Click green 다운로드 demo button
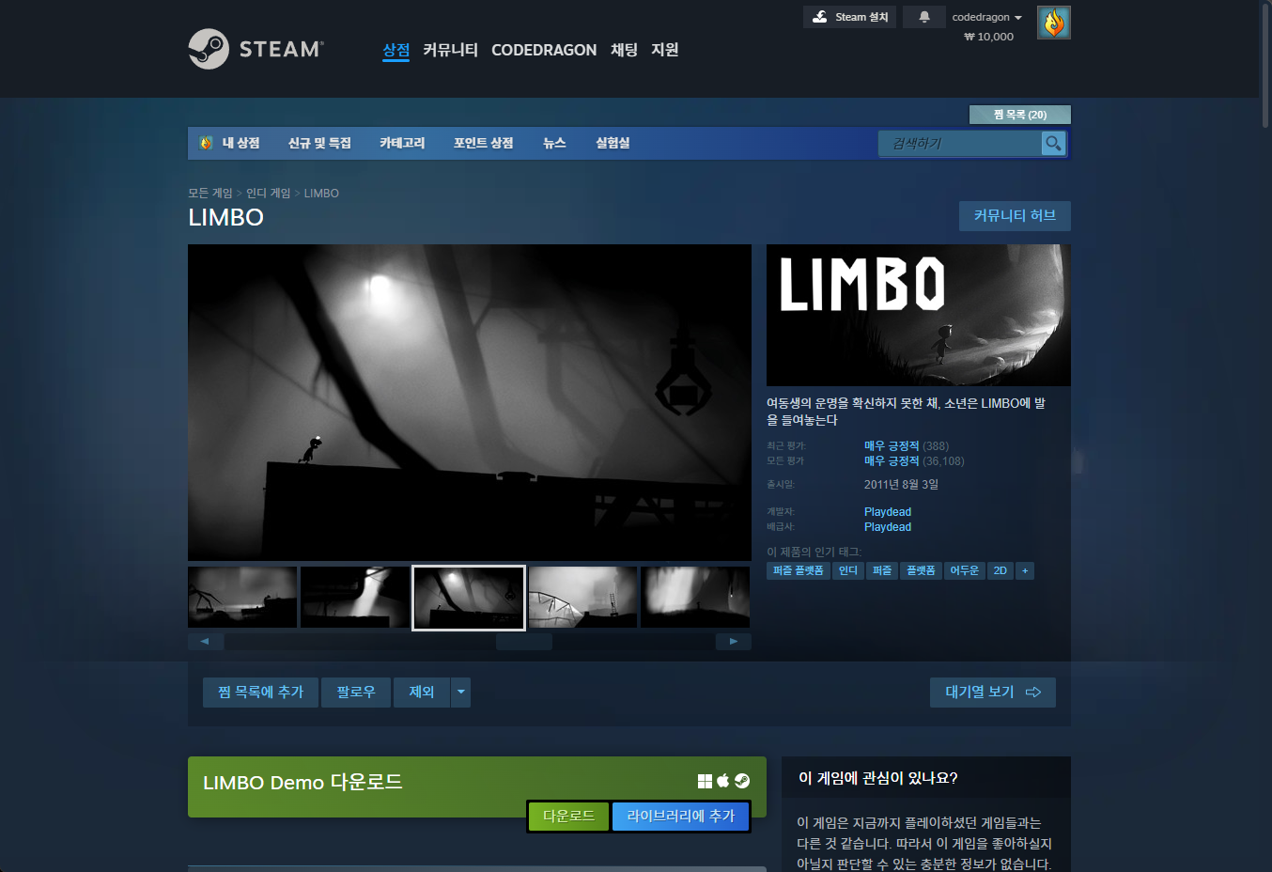This screenshot has width=1272, height=872. (569, 817)
